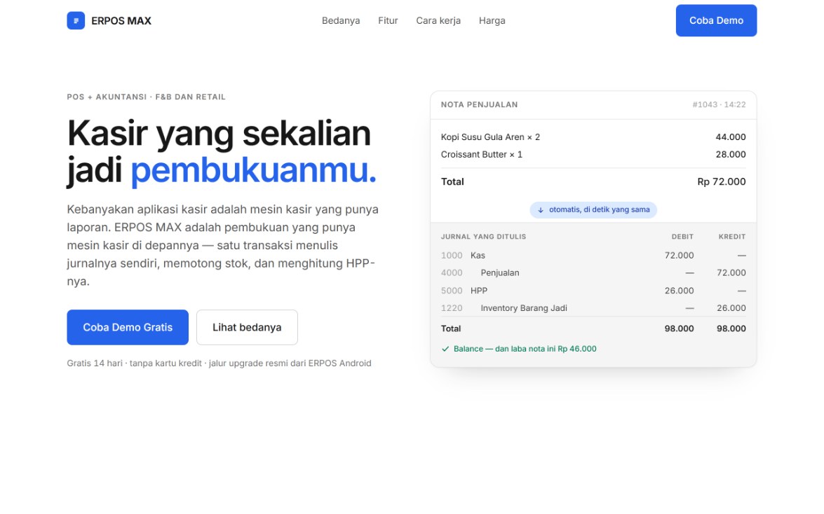Click 'Balance — dan laba nota ini Rp 46.000'
The width and height of the screenshot is (824, 514).
coord(525,349)
